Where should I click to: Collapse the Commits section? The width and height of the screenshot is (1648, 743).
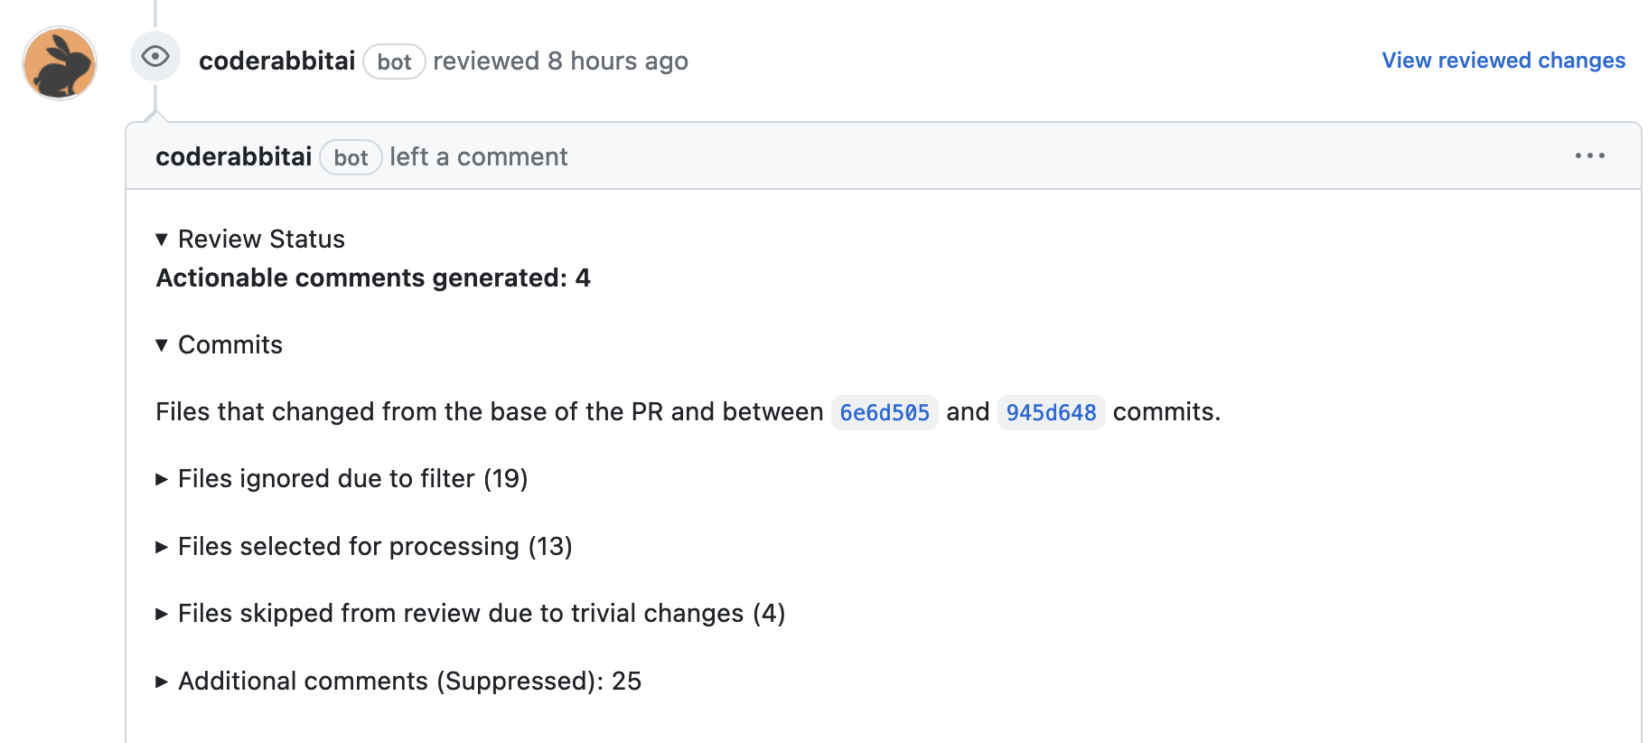[219, 344]
